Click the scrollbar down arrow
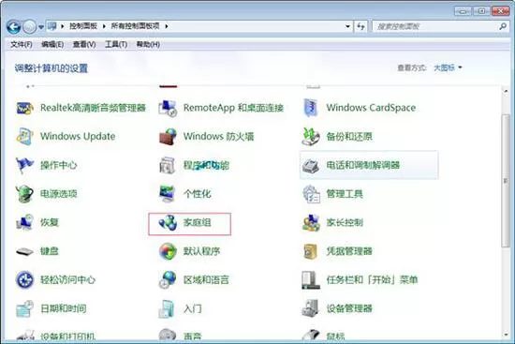 (506, 335)
